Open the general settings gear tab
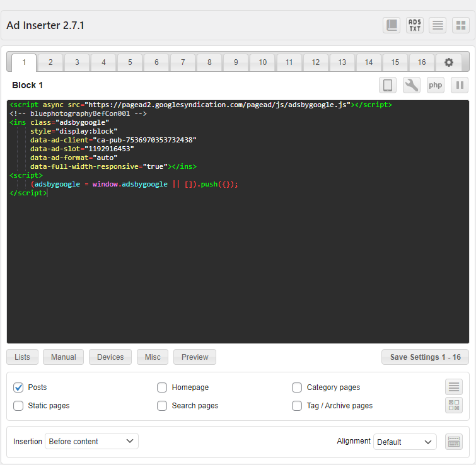The width and height of the screenshot is (476, 465). [448, 62]
